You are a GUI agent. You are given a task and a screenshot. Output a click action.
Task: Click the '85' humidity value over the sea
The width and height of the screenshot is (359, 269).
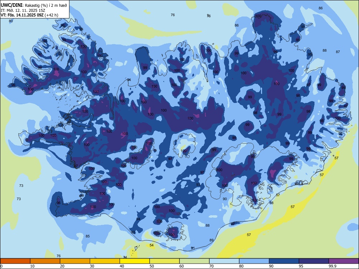click(88, 236)
